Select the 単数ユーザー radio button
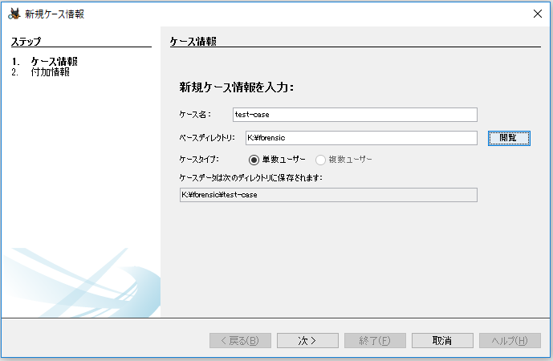Screen dimensions: 553x361 [x=254, y=160]
